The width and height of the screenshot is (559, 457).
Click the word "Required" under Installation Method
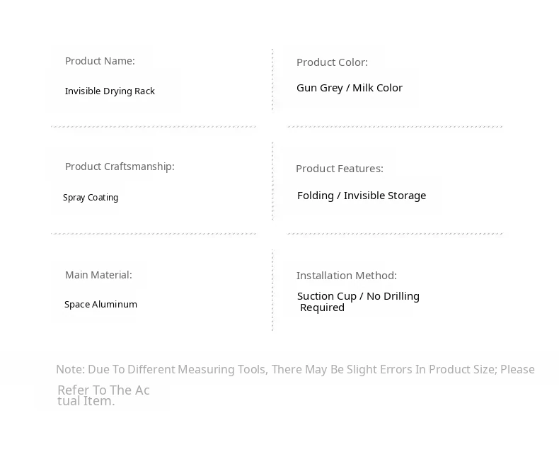[x=322, y=308]
